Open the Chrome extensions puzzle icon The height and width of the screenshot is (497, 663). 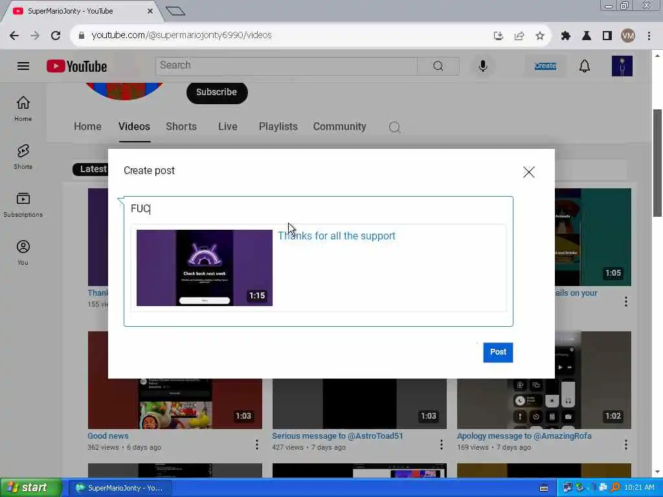[565, 36]
